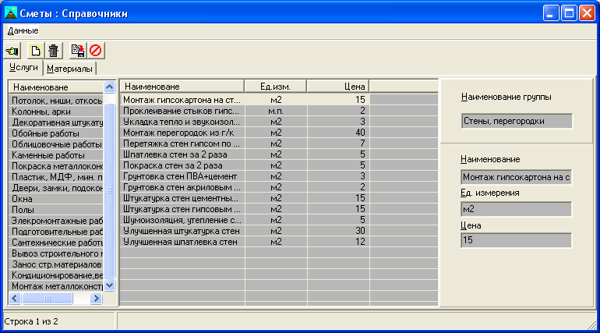Select row Штукатурка стен цементны...
Screen dimensions: 600x333
(245, 198)
